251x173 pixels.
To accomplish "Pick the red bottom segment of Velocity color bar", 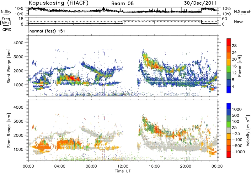I will click(x=229, y=155).
